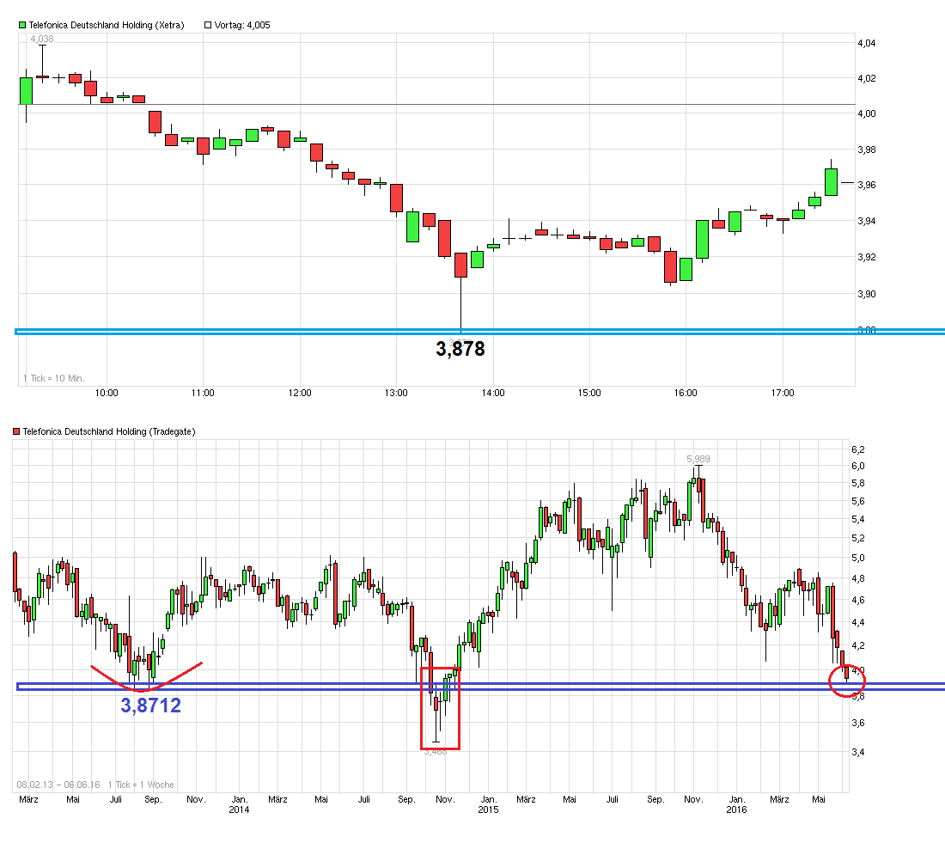
Task: Select the 2015 axis label
Action: point(489,809)
